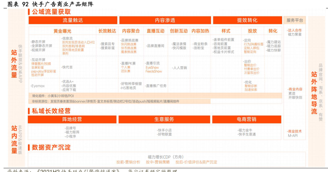Click the 人人营销 entry
Viewport: 328px width, 172px height.
(x=179, y=68)
